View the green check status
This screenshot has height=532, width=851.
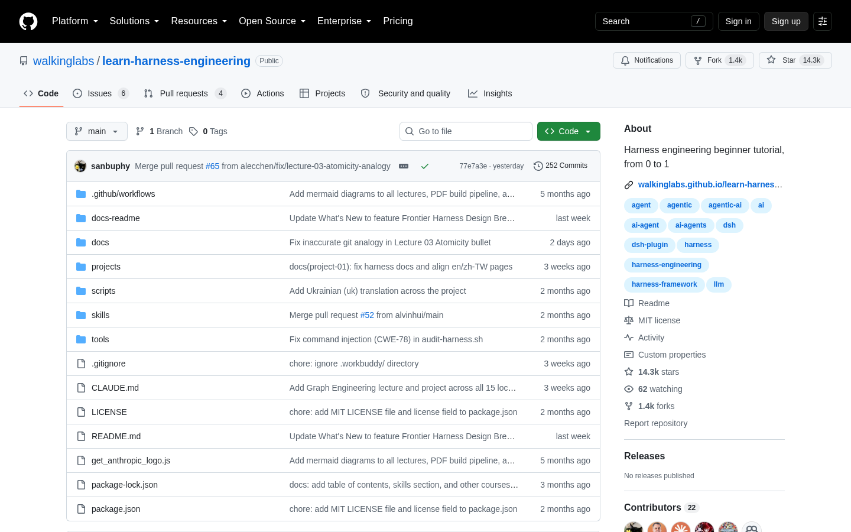pos(424,166)
